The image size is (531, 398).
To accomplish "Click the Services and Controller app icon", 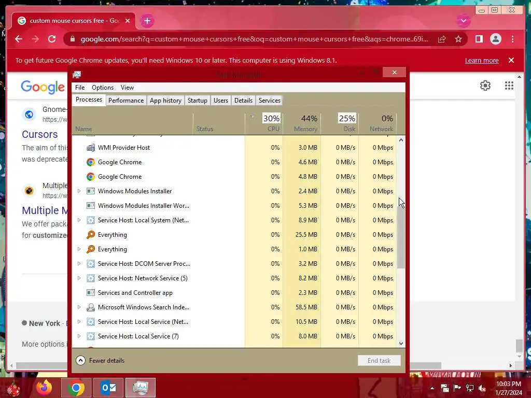I will pyautogui.click(x=90, y=293).
